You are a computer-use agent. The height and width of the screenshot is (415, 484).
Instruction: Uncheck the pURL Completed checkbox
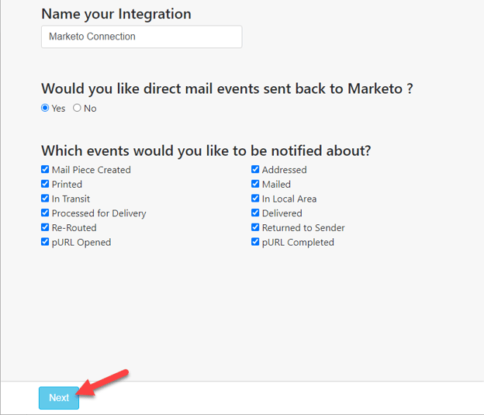[255, 242]
